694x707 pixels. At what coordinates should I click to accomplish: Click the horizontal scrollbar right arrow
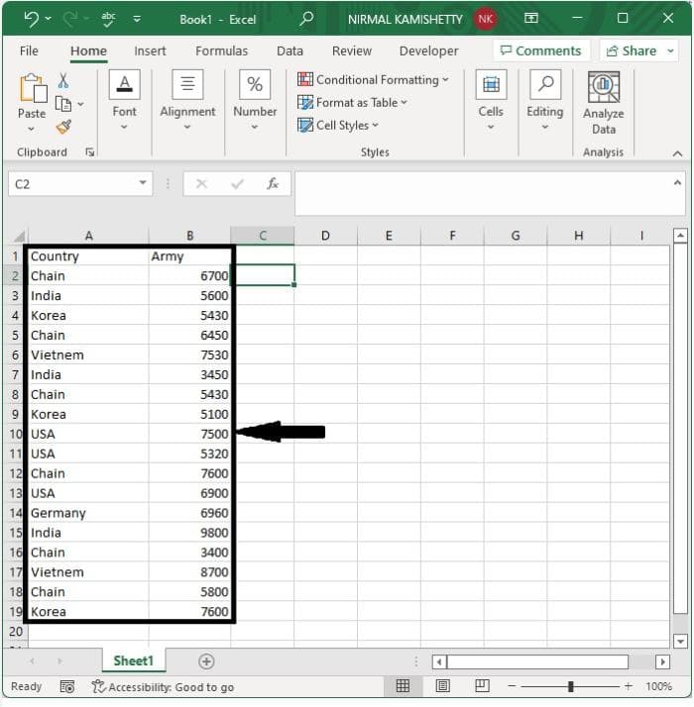[662, 661]
